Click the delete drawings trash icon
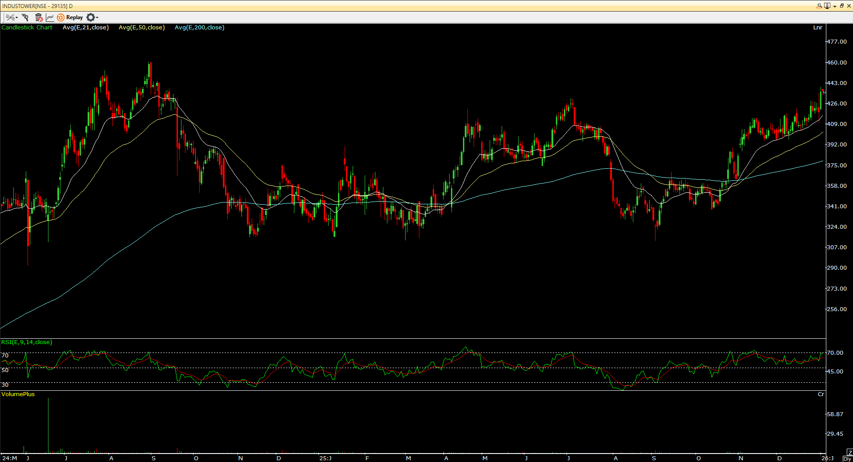 [38, 17]
